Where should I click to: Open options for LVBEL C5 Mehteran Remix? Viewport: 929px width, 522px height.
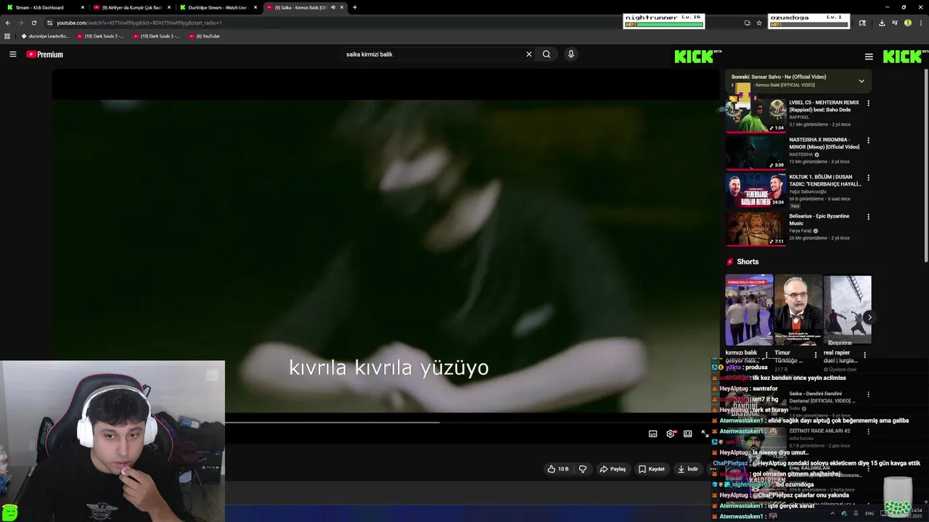click(868, 104)
